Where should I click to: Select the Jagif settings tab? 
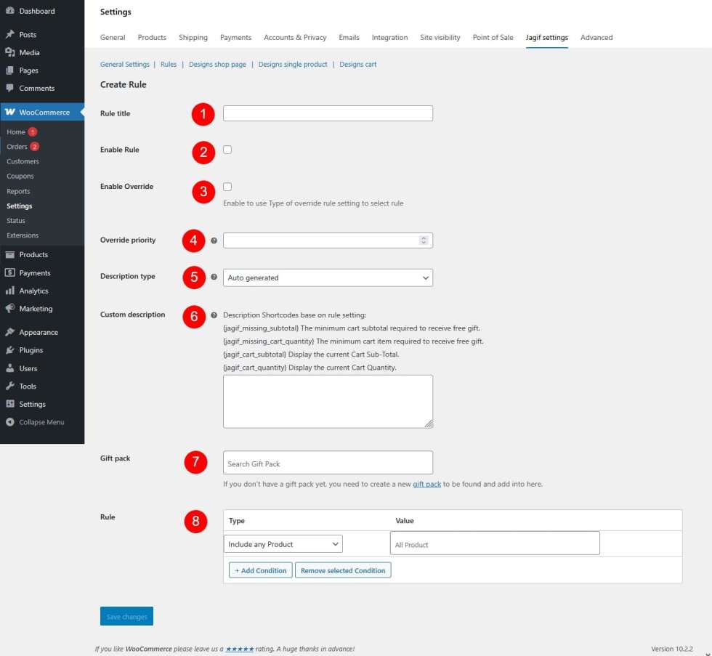point(546,37)
